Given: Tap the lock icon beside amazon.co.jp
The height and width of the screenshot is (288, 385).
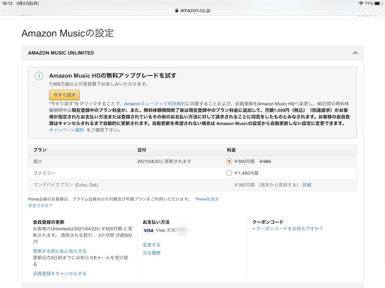Looking at the screenshot, I should tap(177, 10).
